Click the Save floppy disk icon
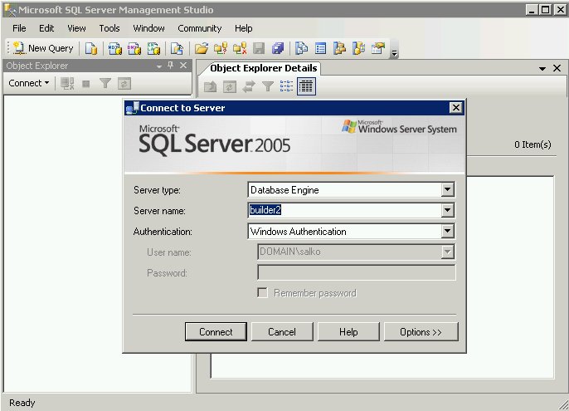 (259, 48)
